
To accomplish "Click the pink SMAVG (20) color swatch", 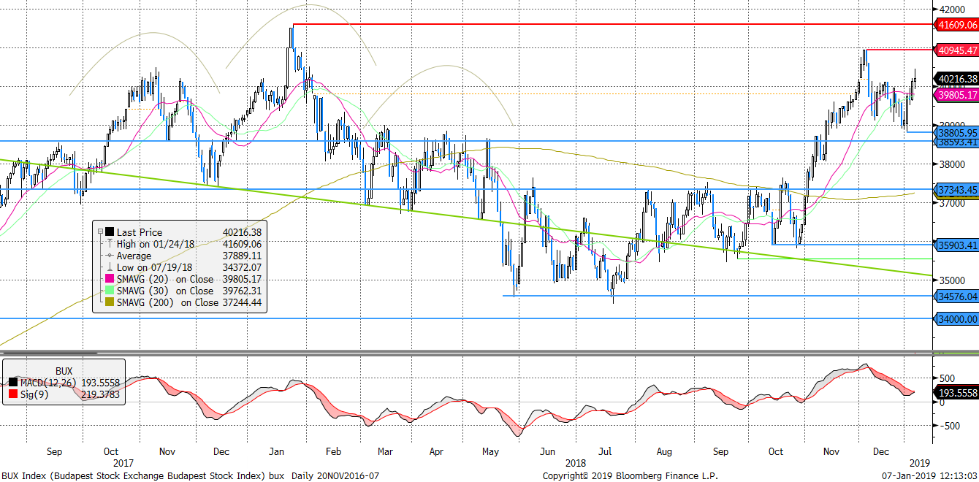I will tap(110, 279).
